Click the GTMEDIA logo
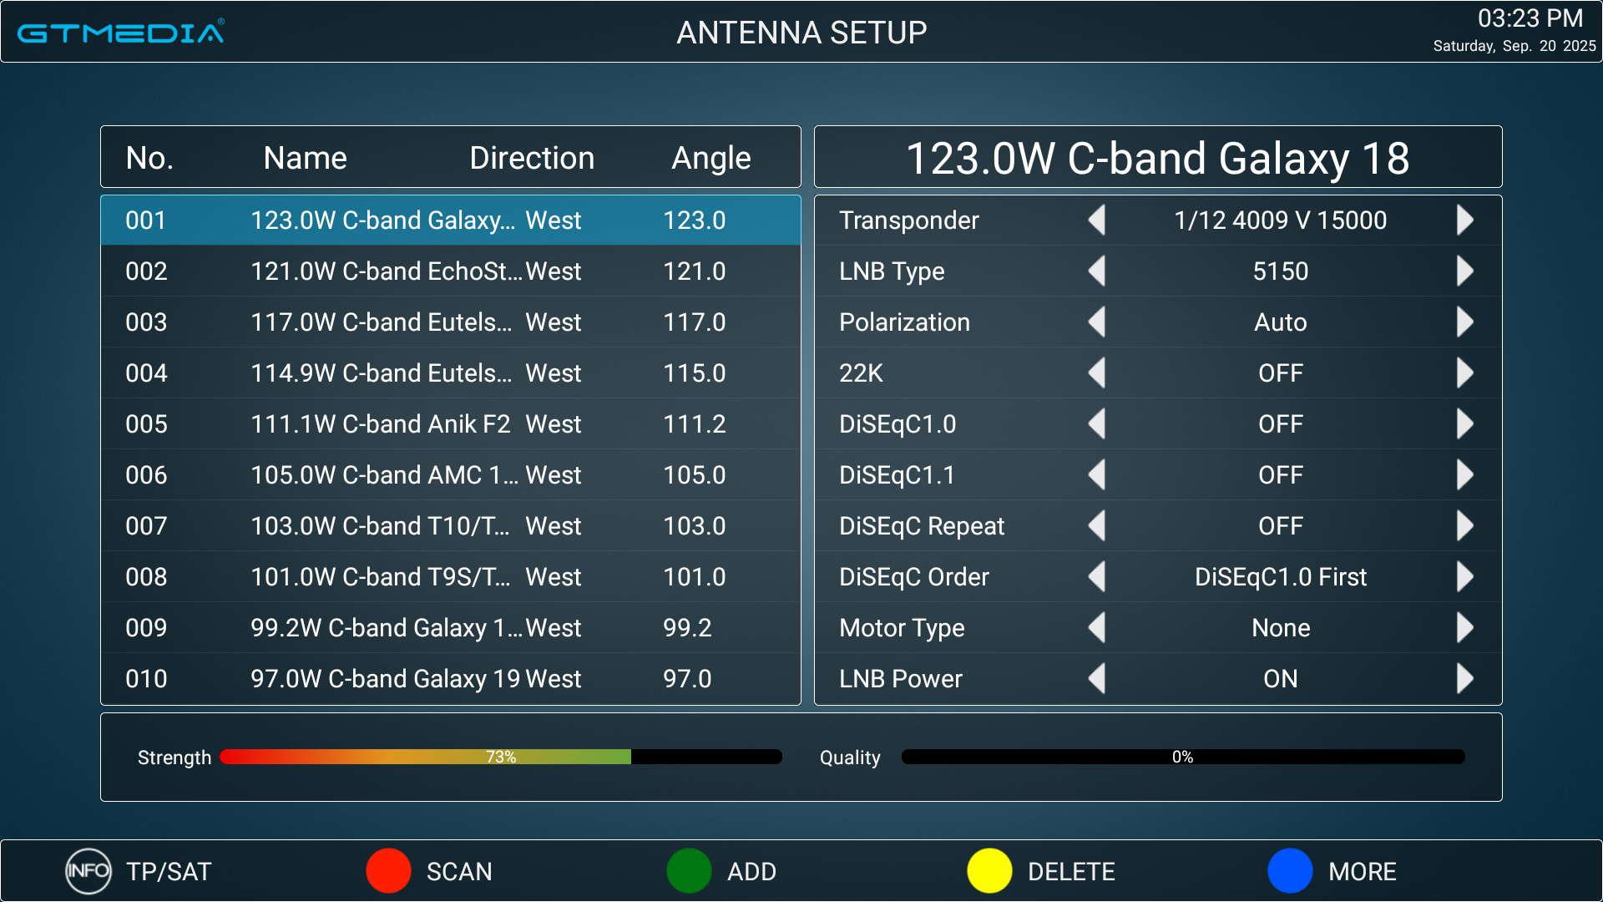This screenshot has height=902, width=1603. coord(121,32)
